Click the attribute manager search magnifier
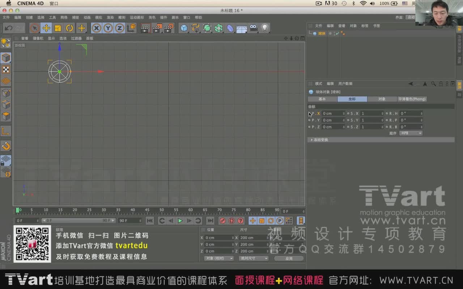 [x=433, y=83]
